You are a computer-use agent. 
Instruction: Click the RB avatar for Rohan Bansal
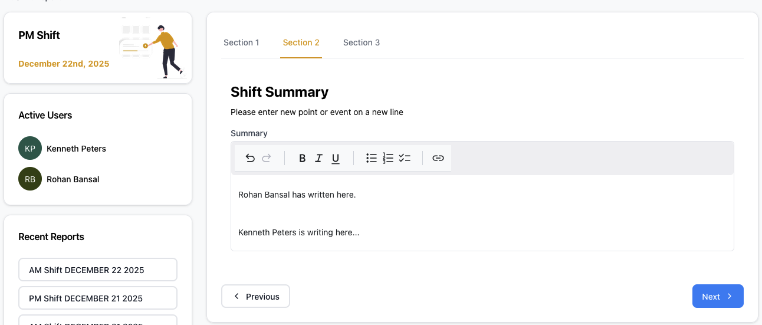coord(30,179)
